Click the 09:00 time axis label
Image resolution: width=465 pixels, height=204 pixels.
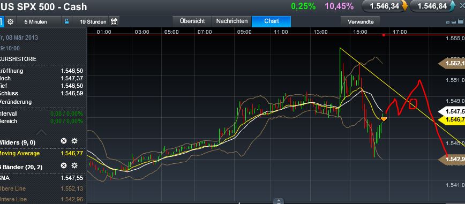pos(245,32)
